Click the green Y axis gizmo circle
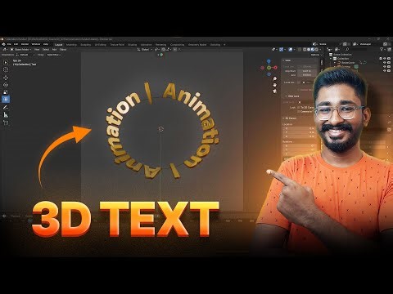The width and height of the screenshot is (393, 294). (x=269, y=68)
